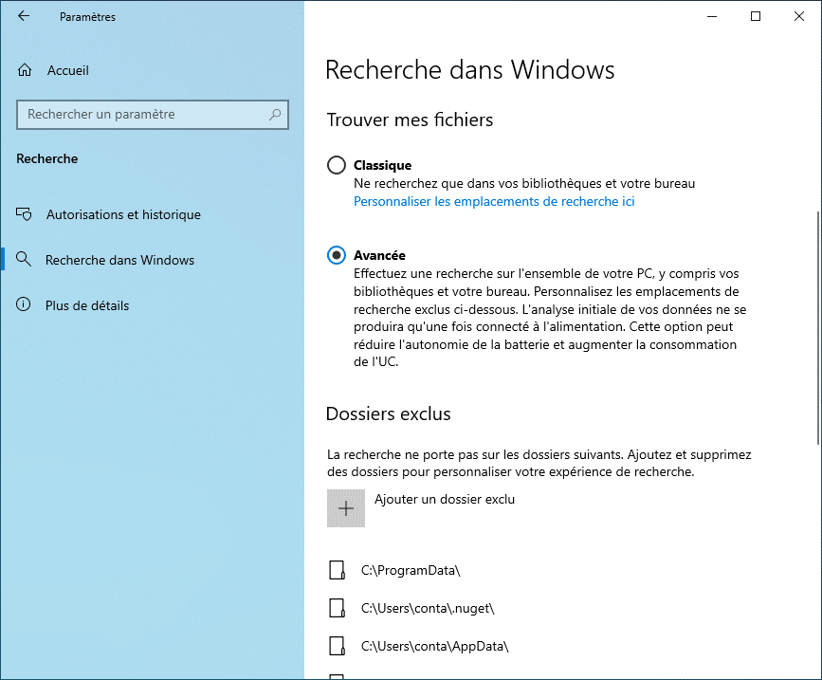
Task: Select C:\Users\conta\AppData\ entry
Action: (x=434, y=646)
